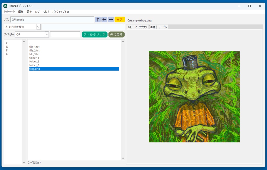Go back with the left arrow button
This screenshot has height=170, width=267.
coord(104,19)
